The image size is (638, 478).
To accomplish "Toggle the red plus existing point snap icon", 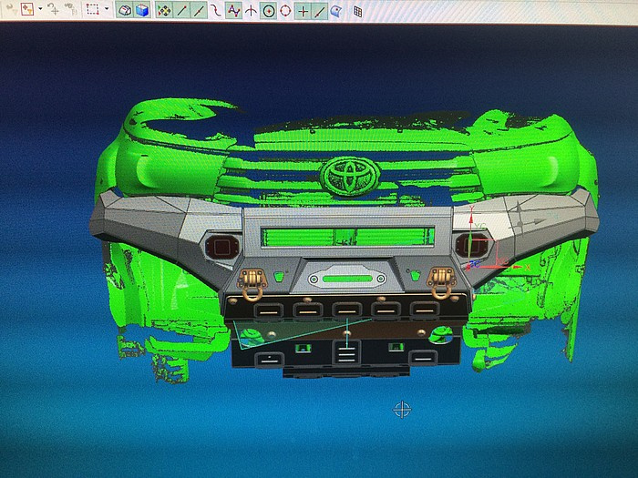I will pos(303,11).
